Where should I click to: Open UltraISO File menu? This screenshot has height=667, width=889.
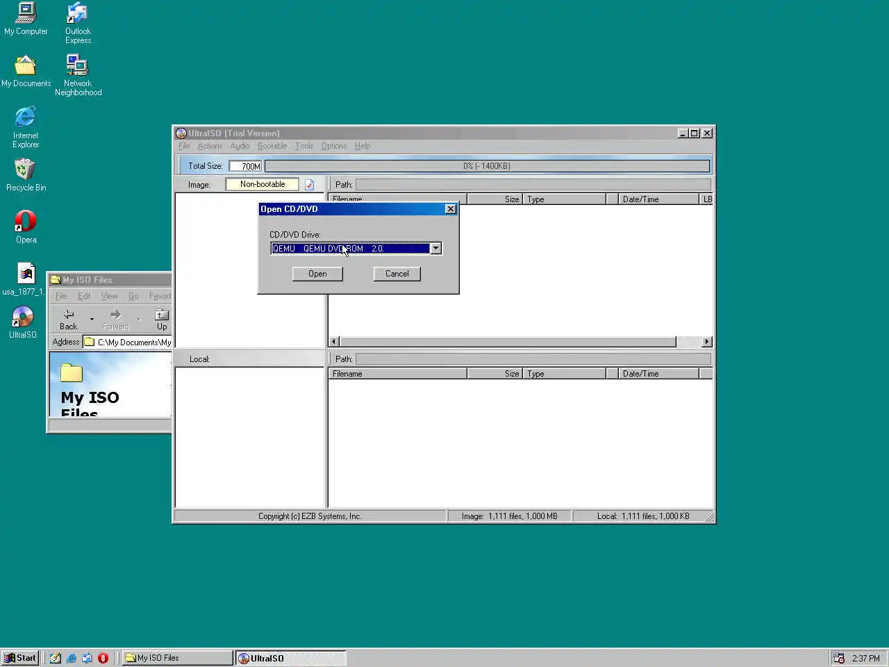(x=184, y=147)
